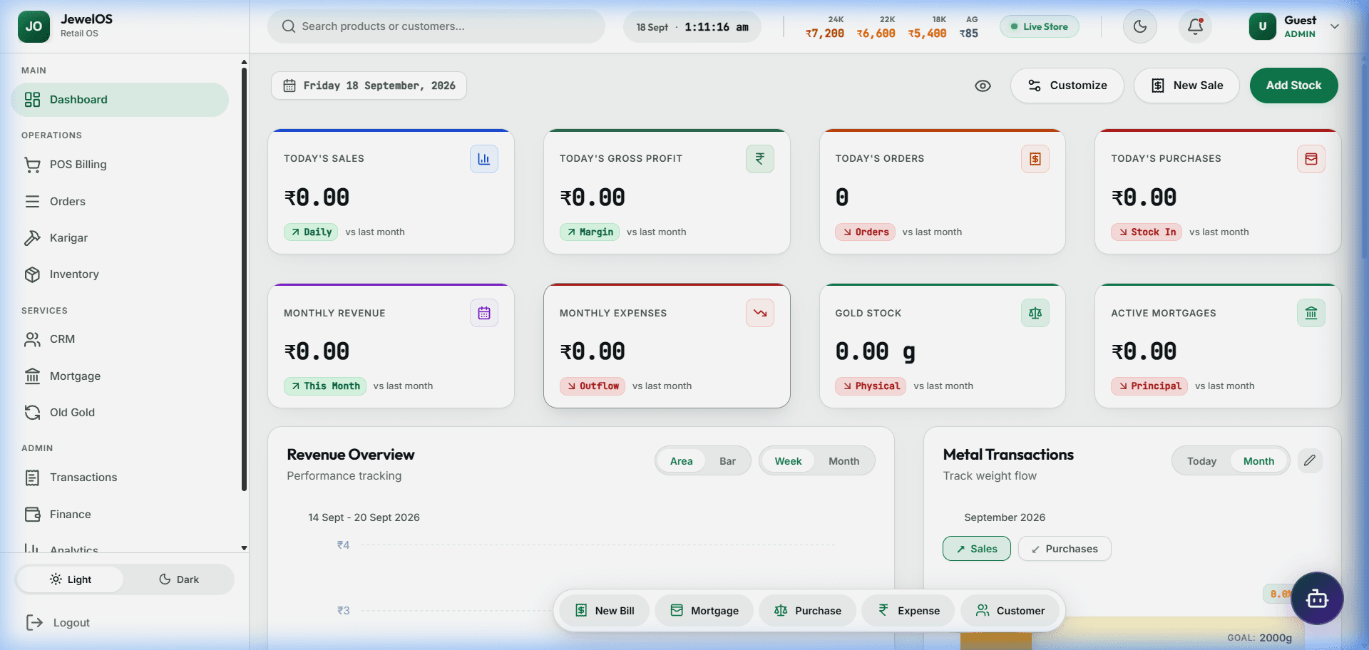Image resolution: width=1369 pixels, height=650 pixels.
Task: Click the Gold Stock scales icon
Action: click(x=1035, y=313)
